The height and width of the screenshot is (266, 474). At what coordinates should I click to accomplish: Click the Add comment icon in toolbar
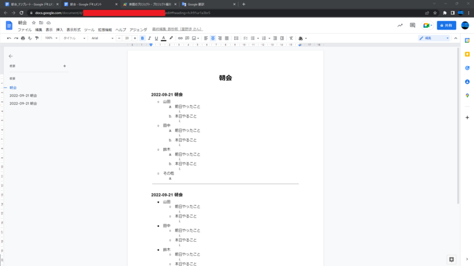(187, 38)
